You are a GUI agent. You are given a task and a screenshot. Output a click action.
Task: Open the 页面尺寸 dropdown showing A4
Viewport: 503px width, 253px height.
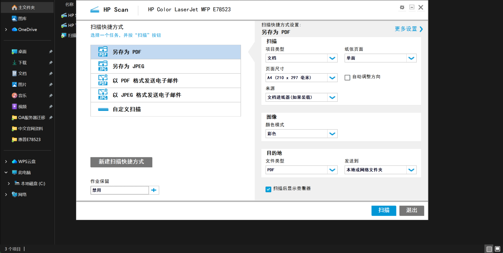[x=302, y=78]
